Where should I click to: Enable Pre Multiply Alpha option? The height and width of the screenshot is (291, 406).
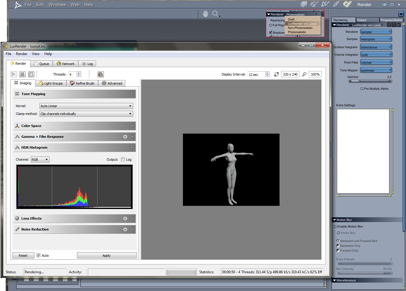coord(362,89)
